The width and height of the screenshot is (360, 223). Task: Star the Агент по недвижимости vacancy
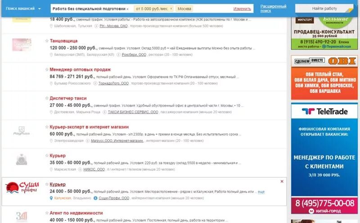[47, 213]
